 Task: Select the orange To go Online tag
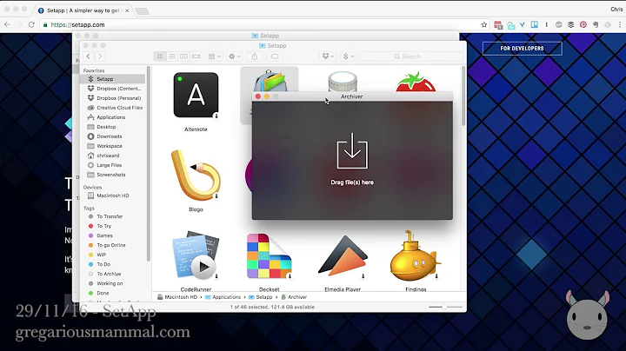tap(112, 245)
